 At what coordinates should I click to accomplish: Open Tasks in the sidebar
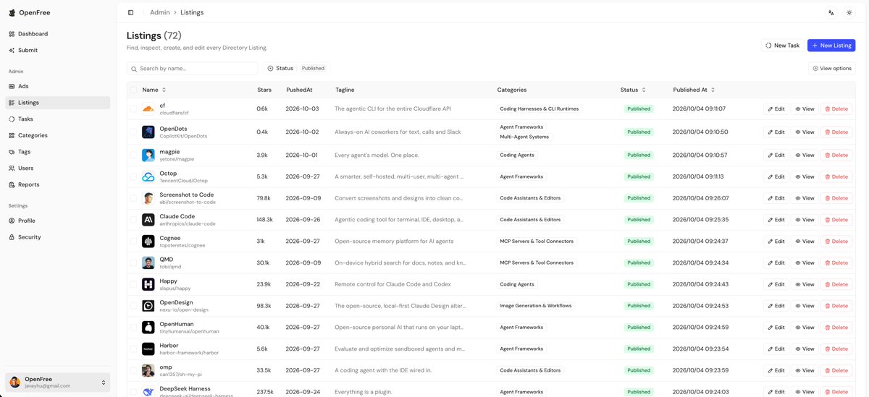(x=58, y=119)
